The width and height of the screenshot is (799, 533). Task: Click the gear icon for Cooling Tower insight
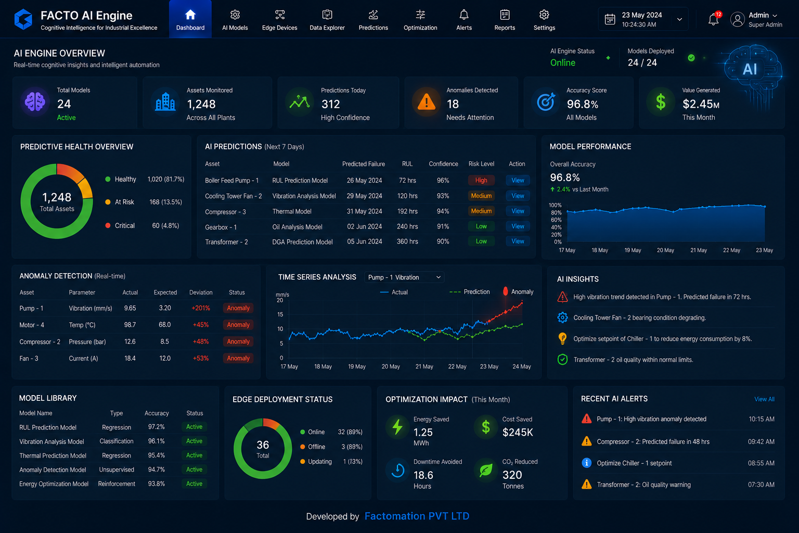tap(562, 318)
